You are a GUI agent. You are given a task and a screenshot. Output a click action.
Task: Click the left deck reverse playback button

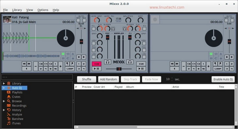(x=26, y=69)
